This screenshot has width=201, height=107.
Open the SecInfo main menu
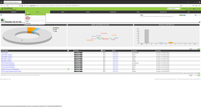point(88,12)
